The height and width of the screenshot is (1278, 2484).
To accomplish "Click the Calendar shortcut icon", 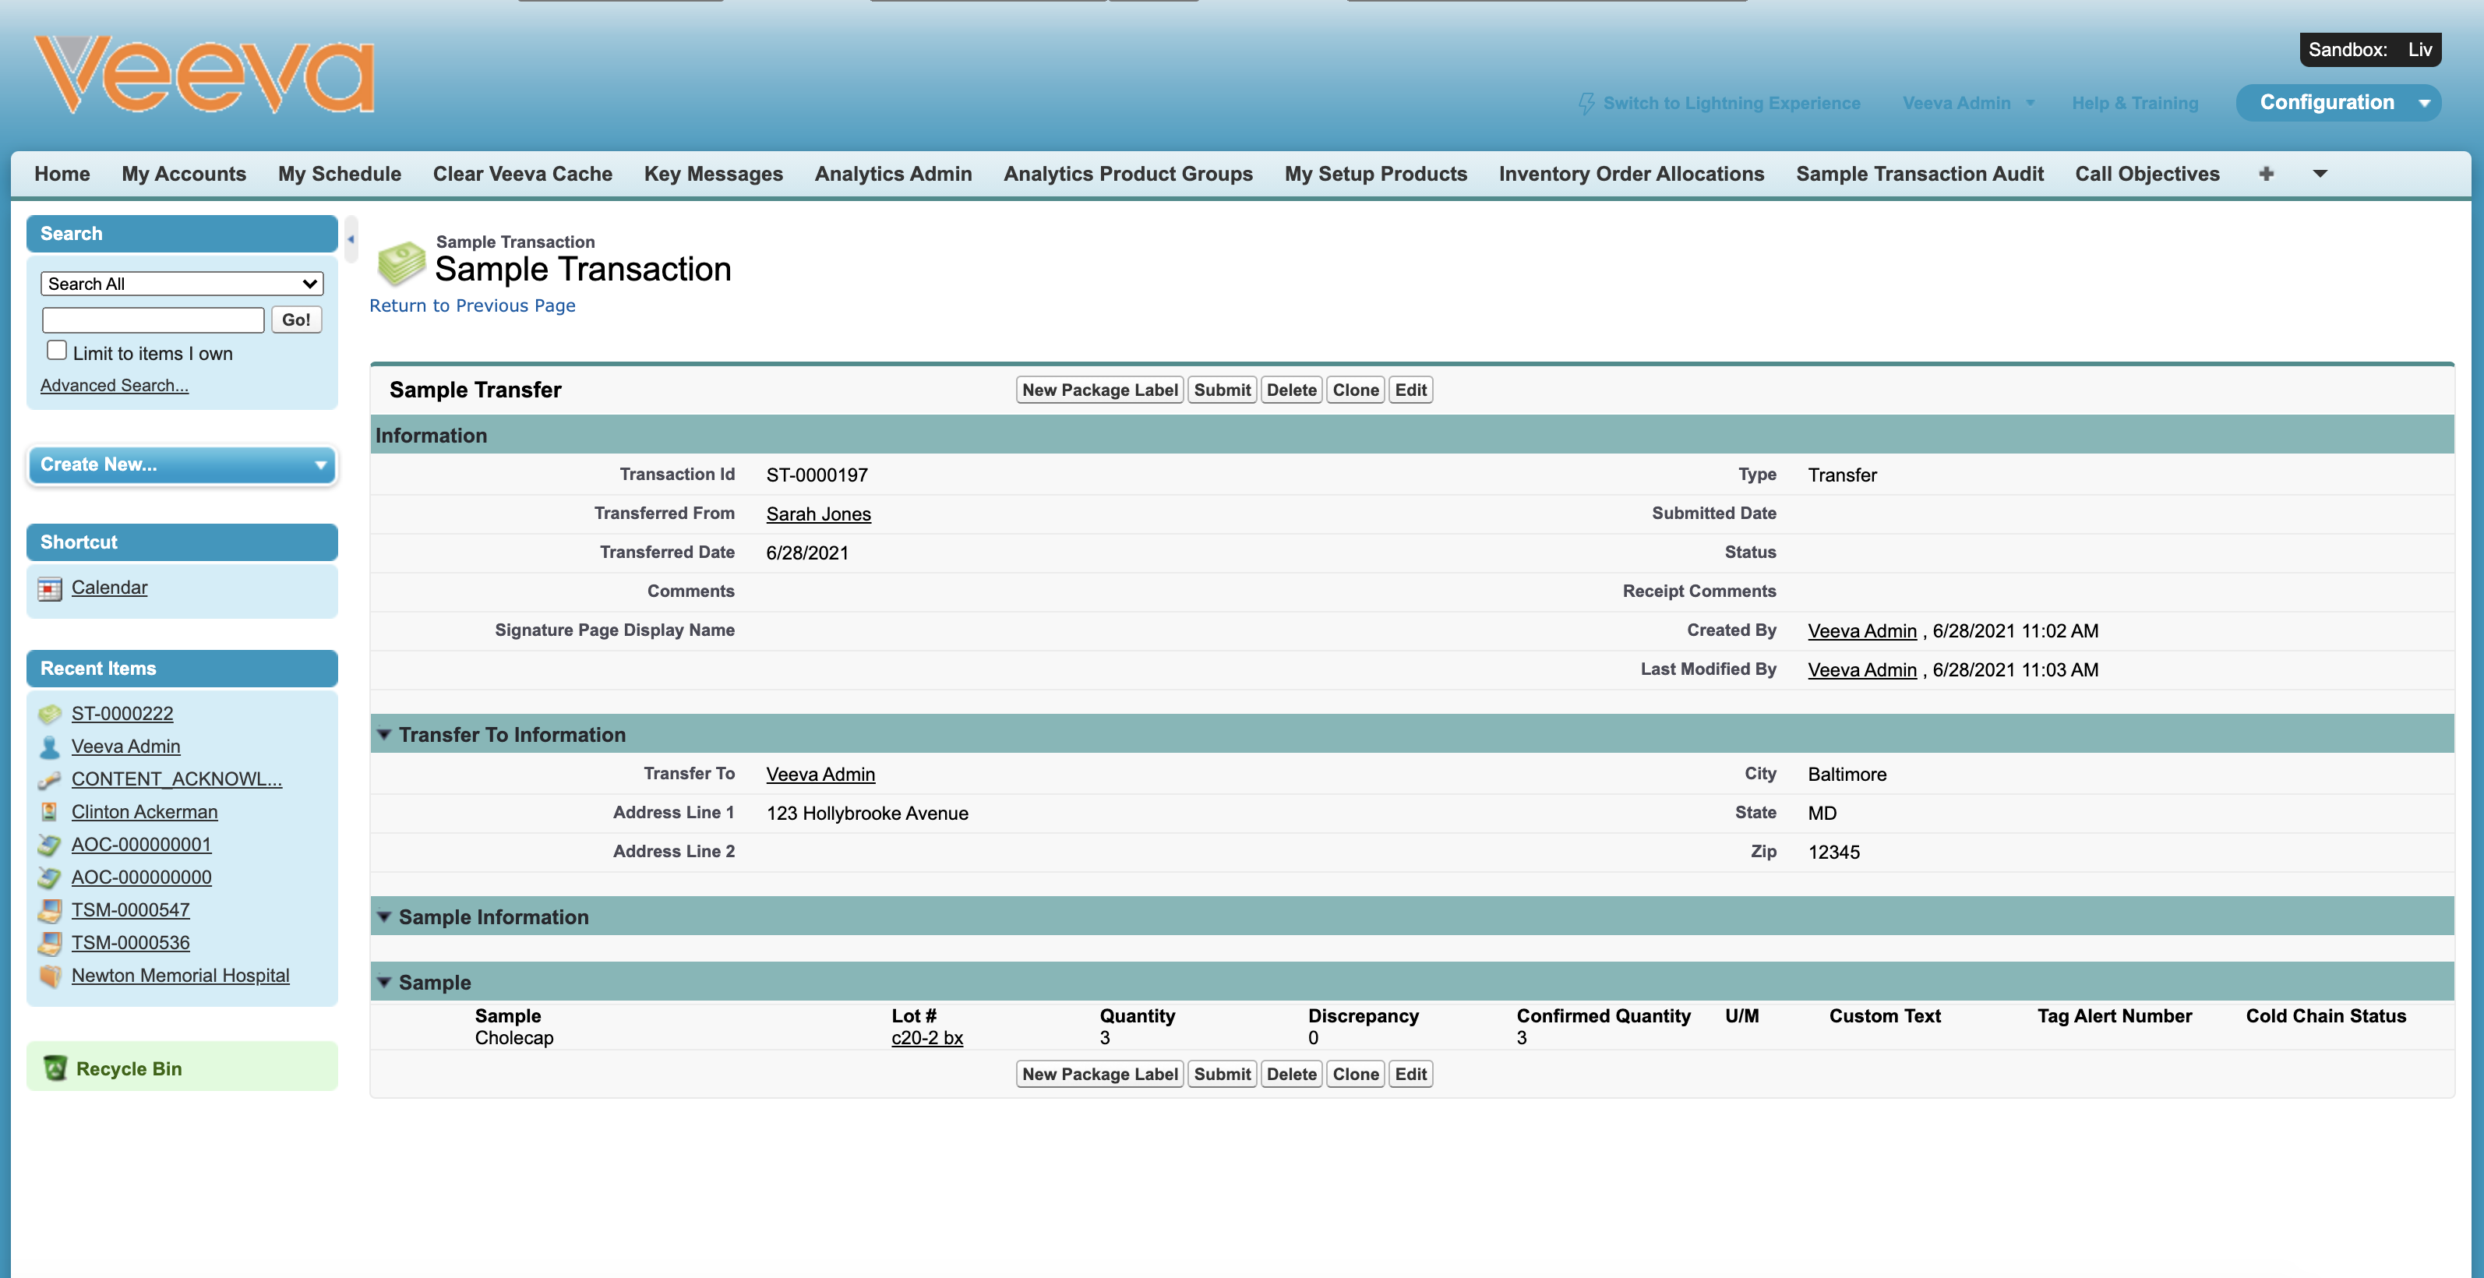I will [x=49, y=588].
